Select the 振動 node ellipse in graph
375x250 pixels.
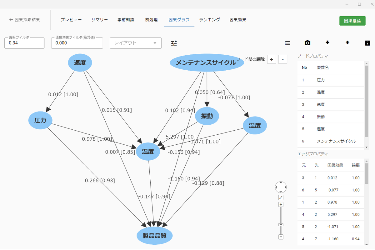click(x=207, y=116)
